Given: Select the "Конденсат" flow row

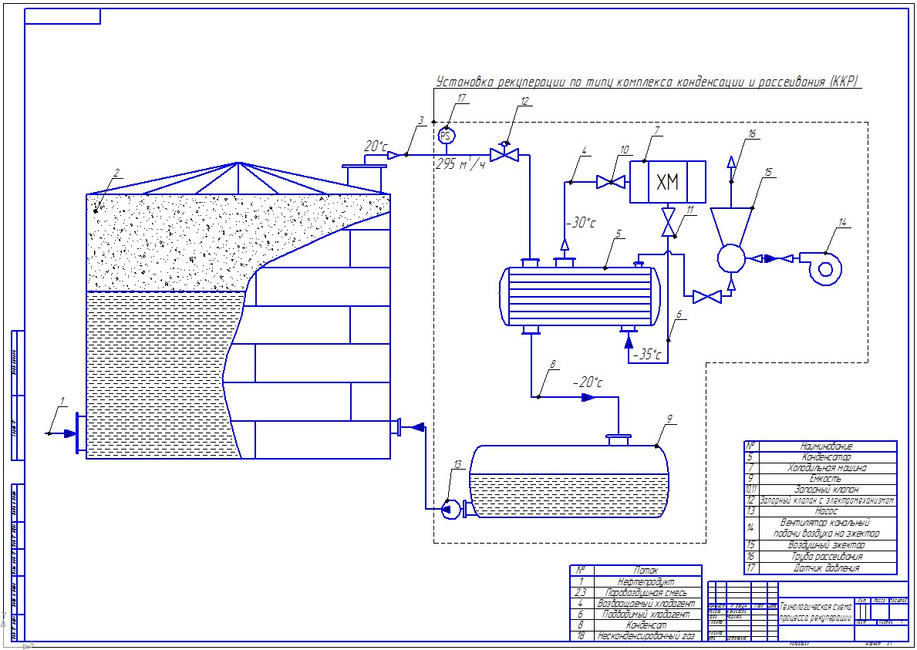Looking at the screenshot, I should coord(635,625).
